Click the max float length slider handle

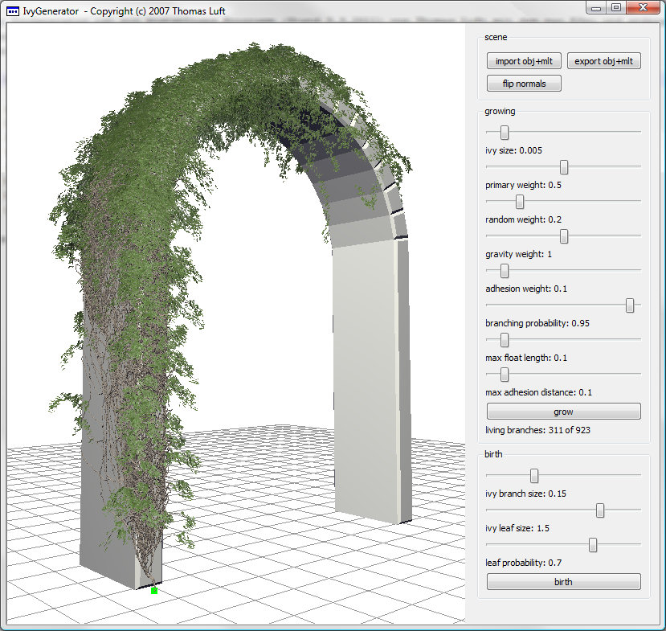505,340
